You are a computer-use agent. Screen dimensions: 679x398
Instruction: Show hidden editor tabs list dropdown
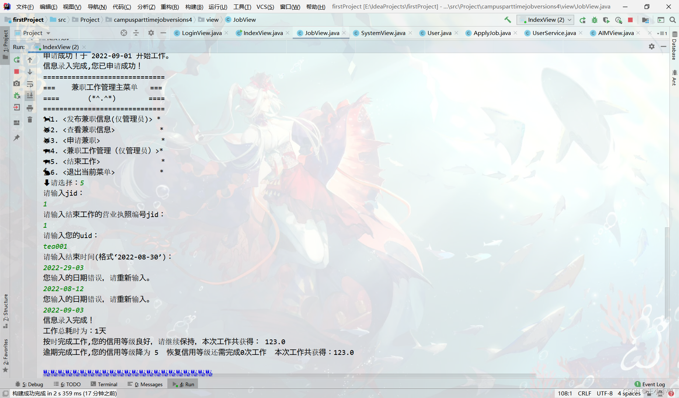pyautogui.click(x=662, y=33)
